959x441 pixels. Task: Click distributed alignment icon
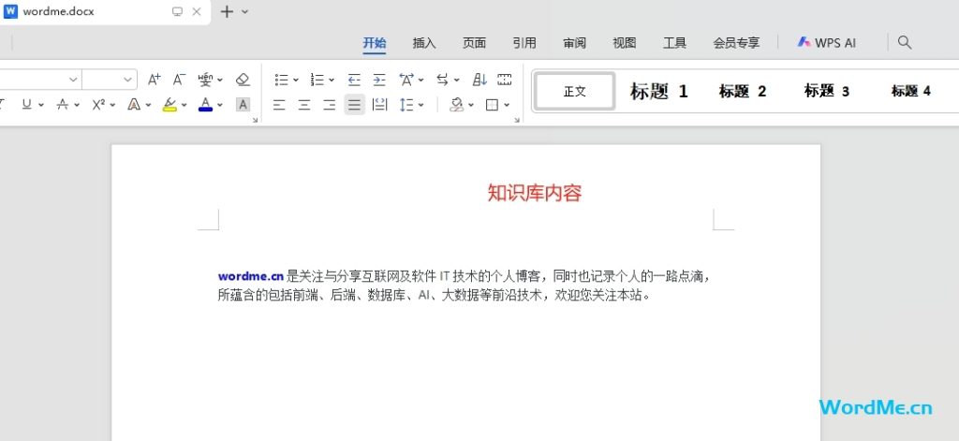tap(380, 105)
